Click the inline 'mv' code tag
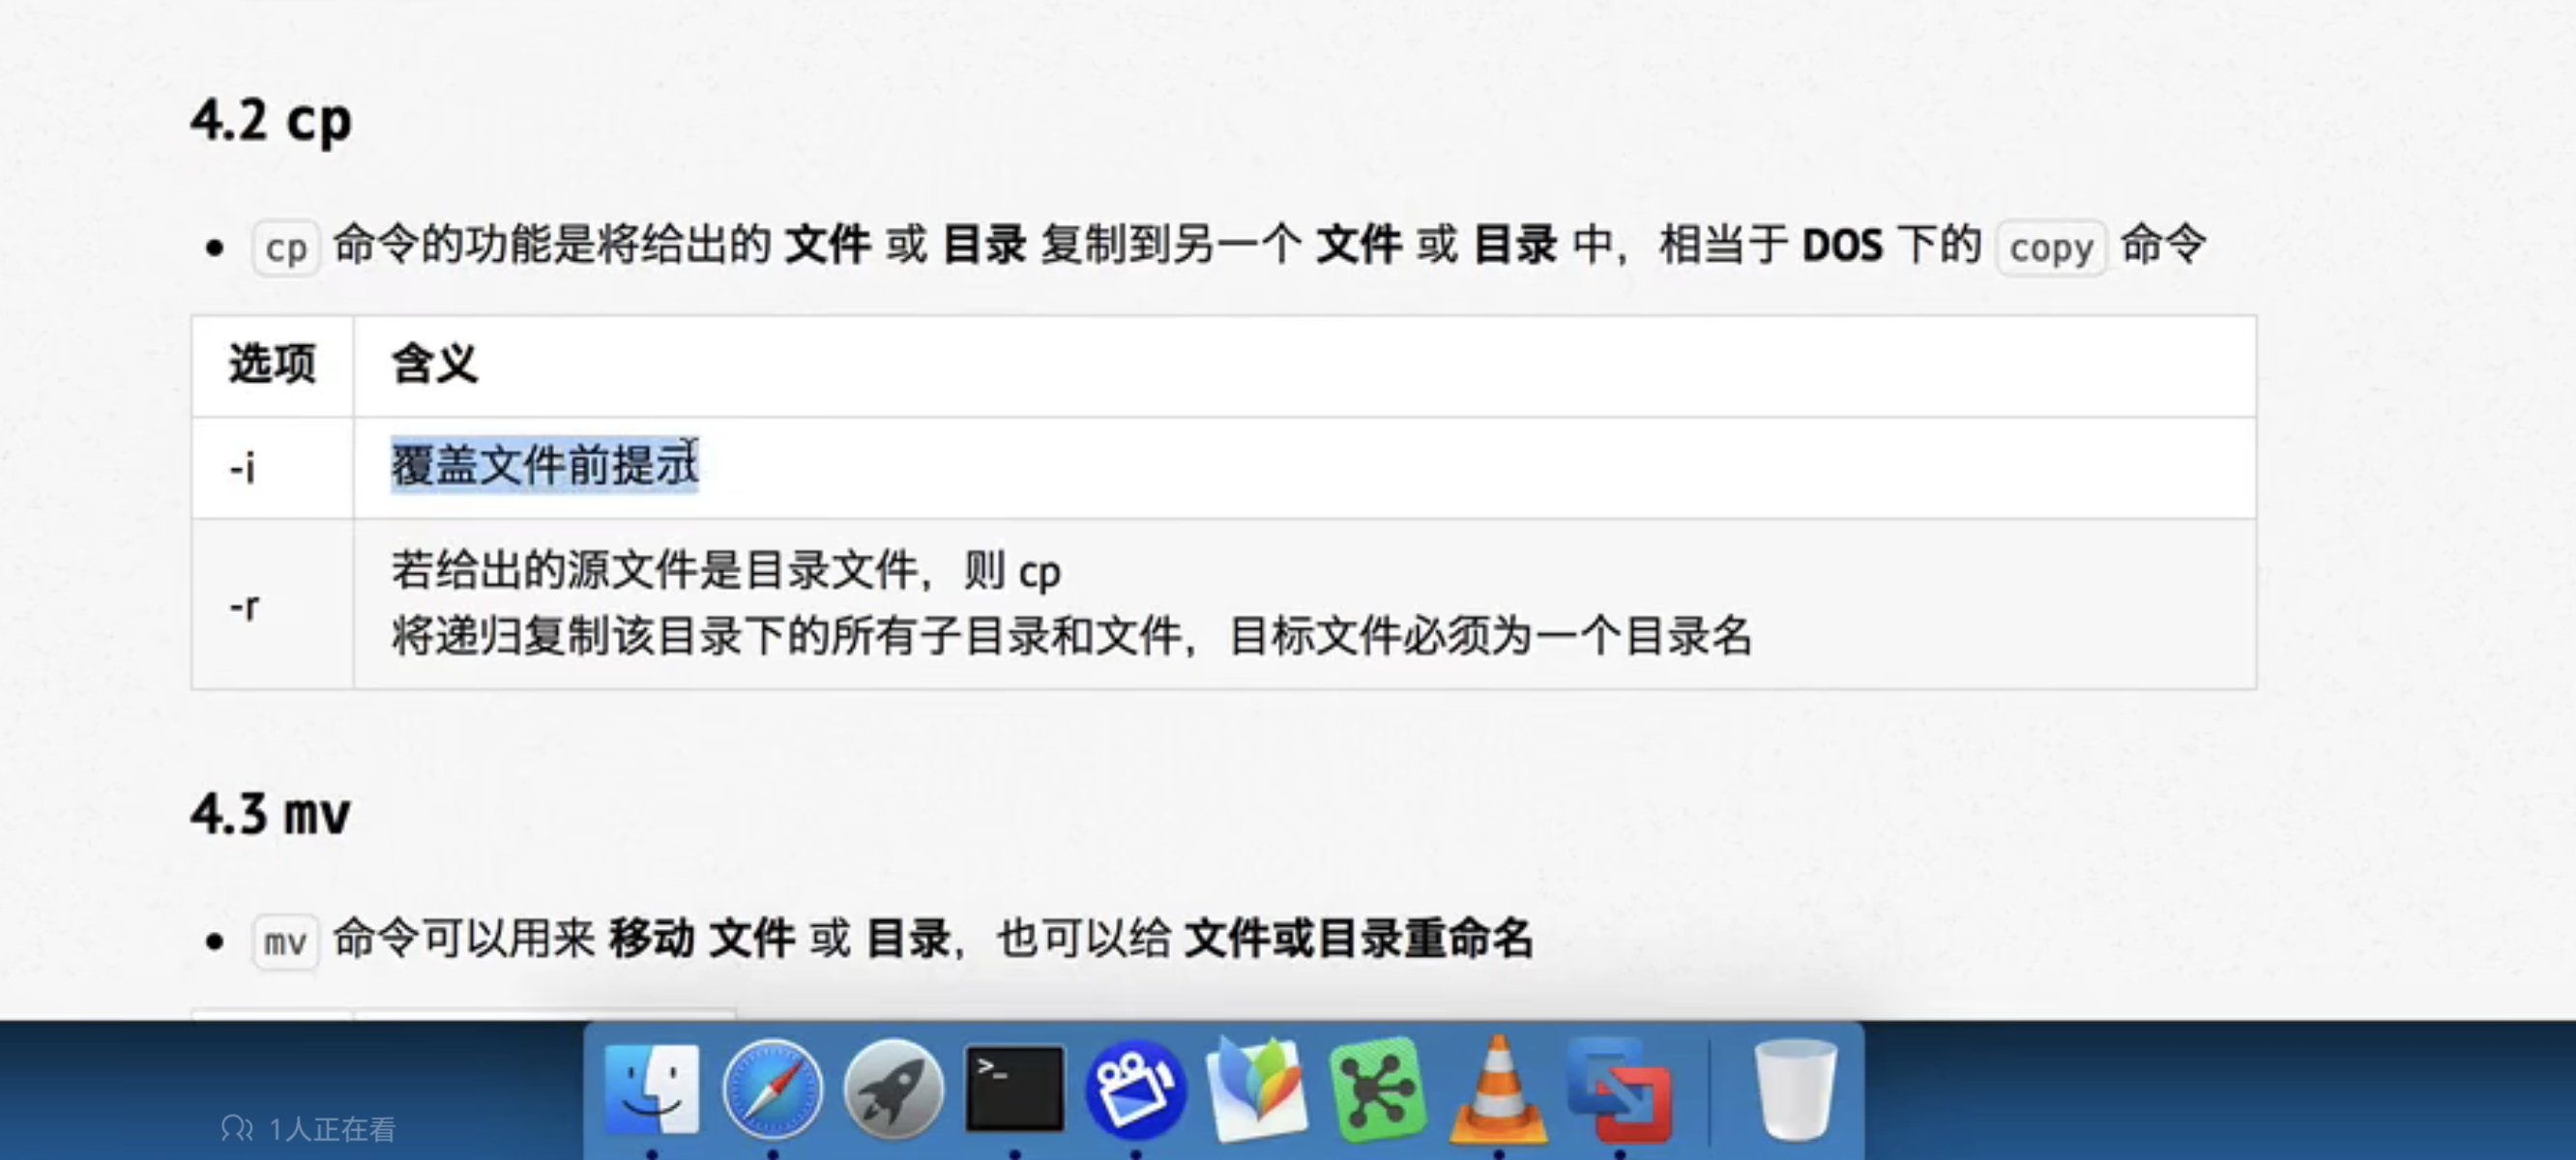 [286, 941]
